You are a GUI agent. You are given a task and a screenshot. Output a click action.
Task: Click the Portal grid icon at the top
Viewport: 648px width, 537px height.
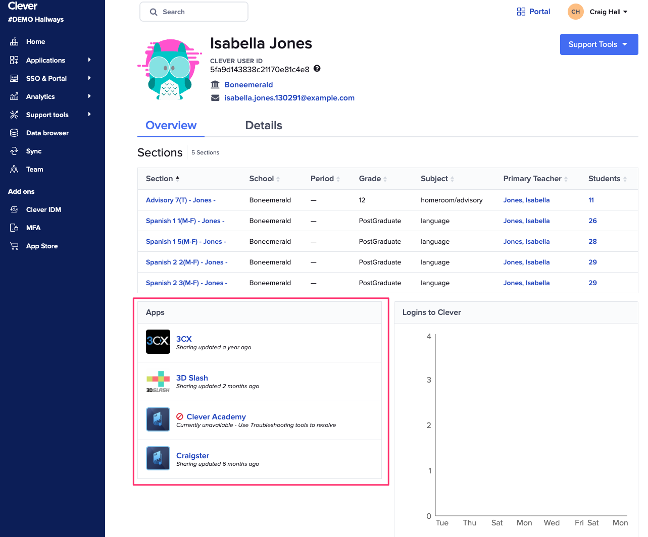pyautogui.click(x=521, y=11)
